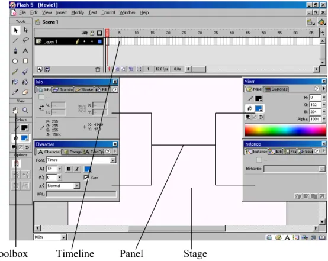Select the Ink Bottle tool
Screen dimensions: 328x261
coord(15,82)
